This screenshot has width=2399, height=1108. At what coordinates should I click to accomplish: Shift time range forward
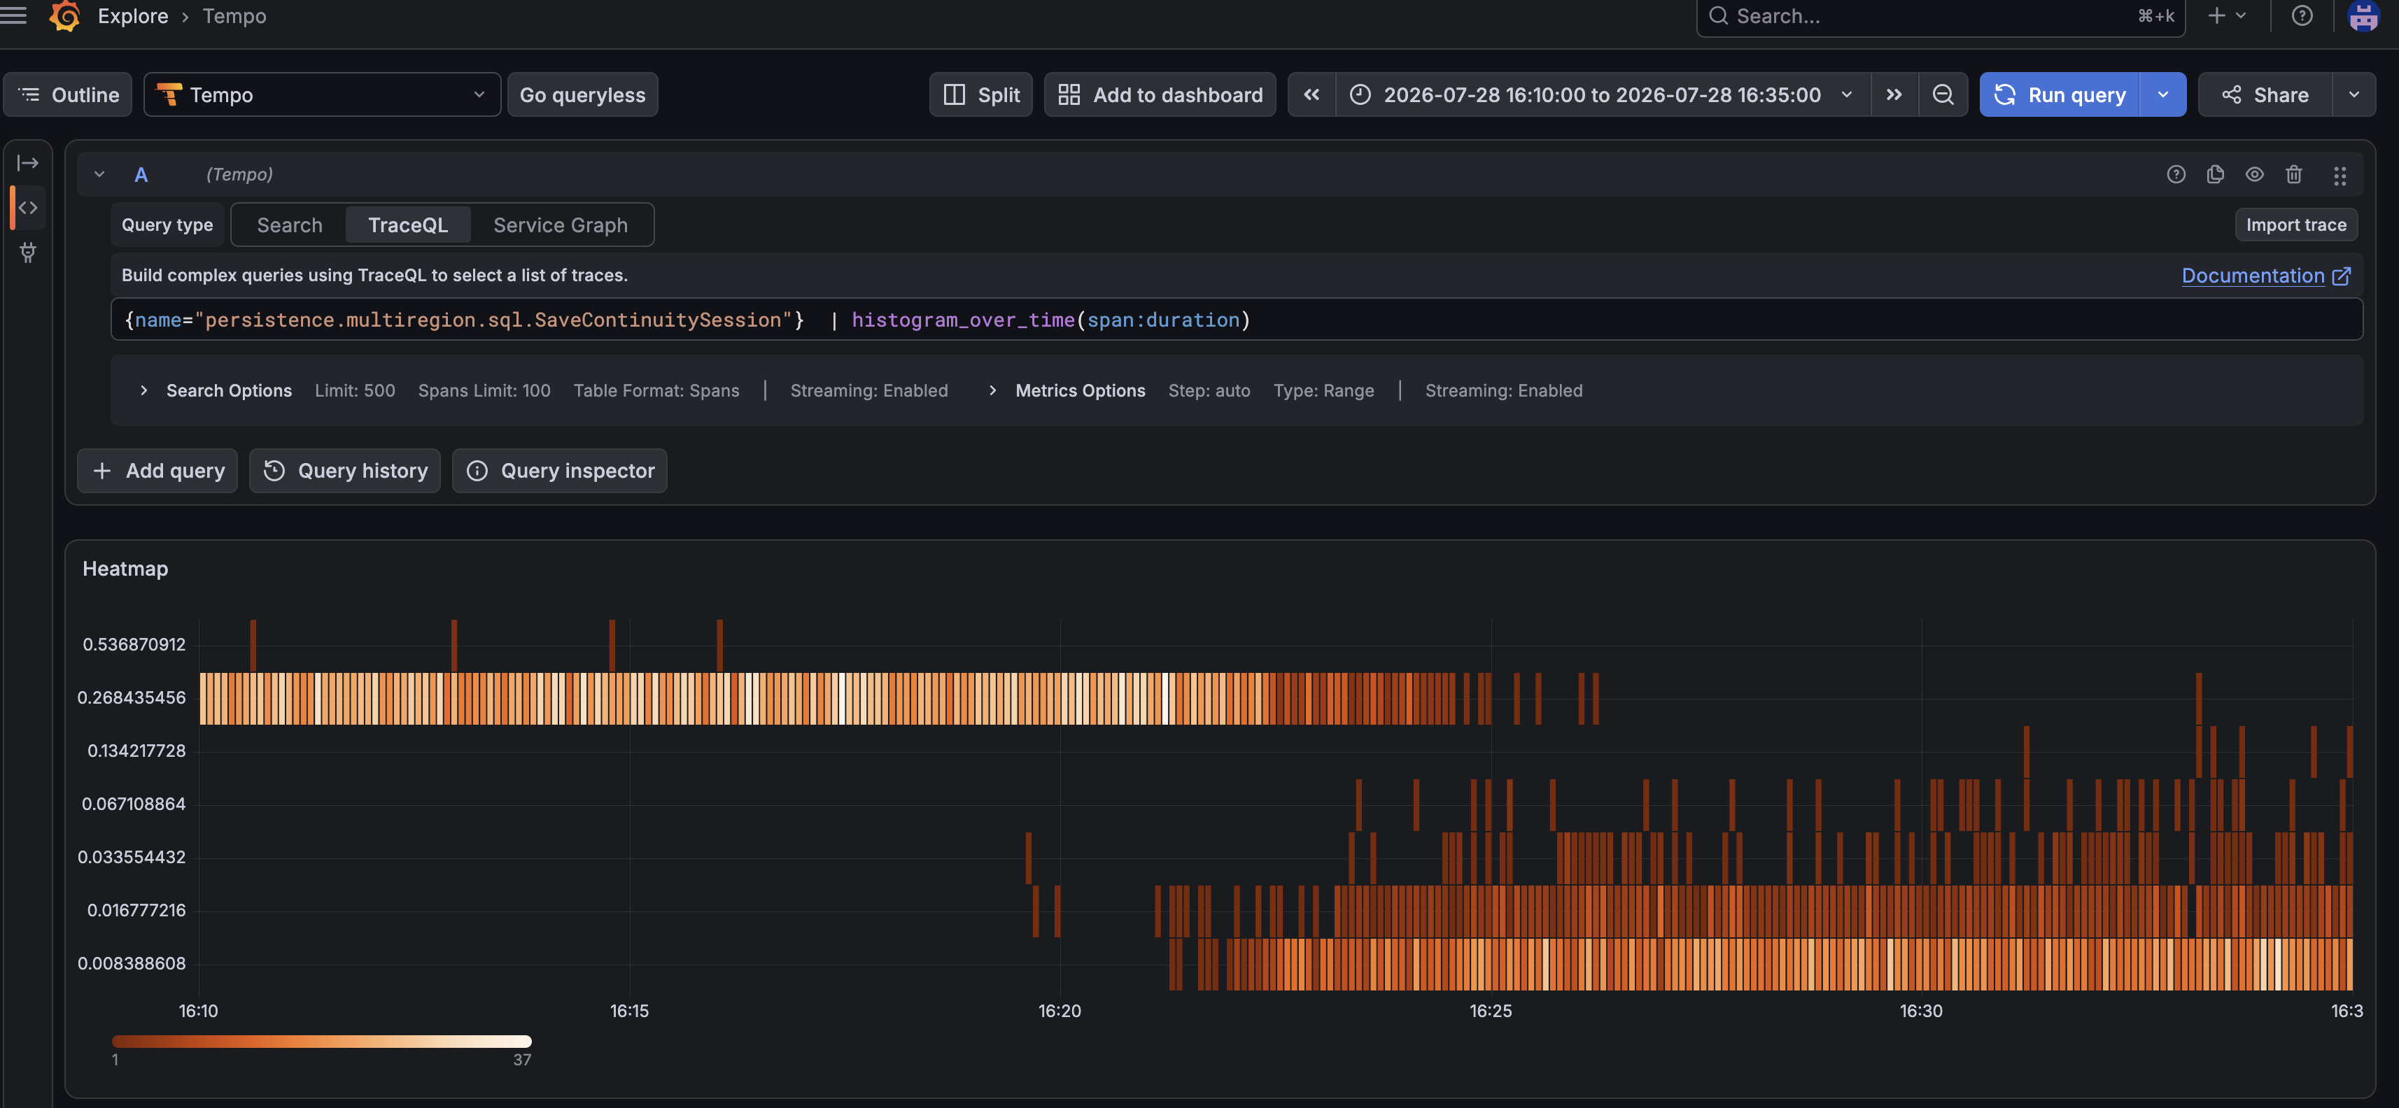pos(1893,95)
